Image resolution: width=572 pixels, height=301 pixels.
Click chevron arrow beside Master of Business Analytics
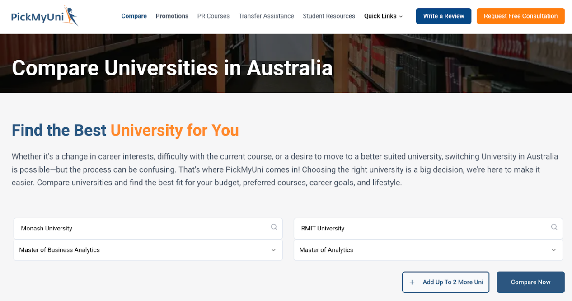coord(273,250)
